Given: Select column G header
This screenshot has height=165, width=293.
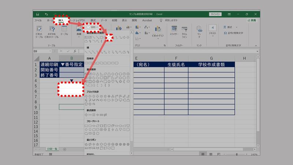Looking at the screenshot, I should coord(211,58).
